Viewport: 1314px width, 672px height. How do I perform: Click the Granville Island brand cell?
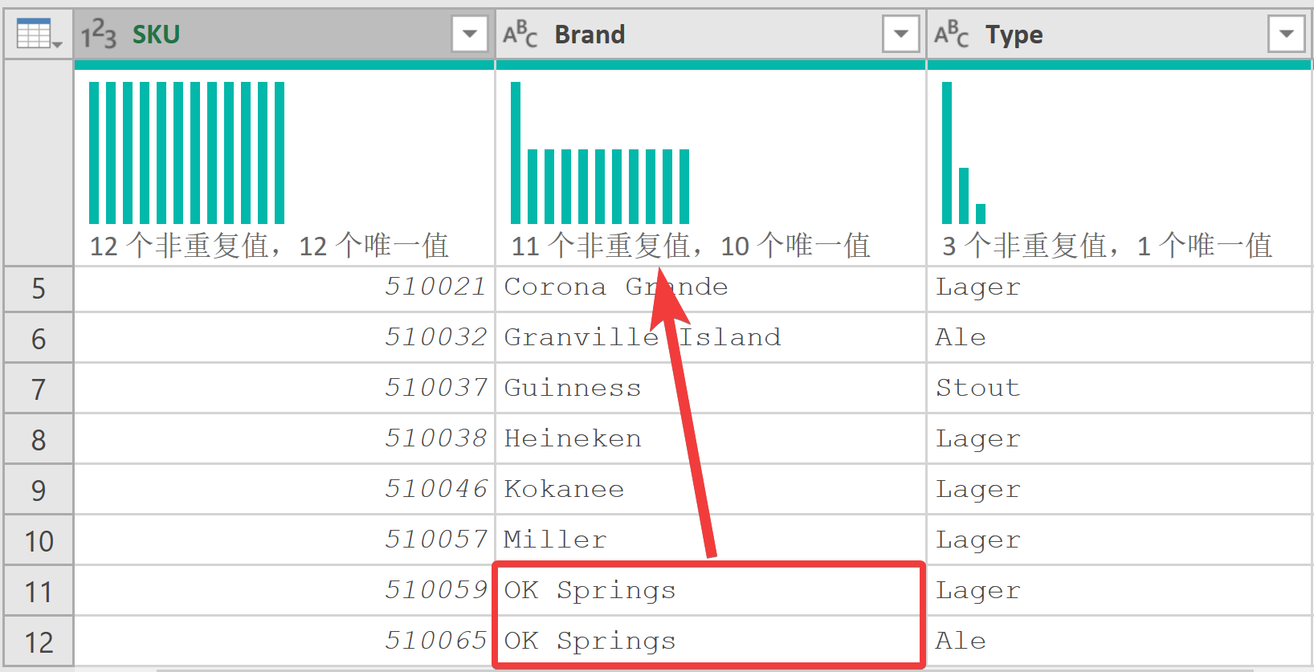711,338
